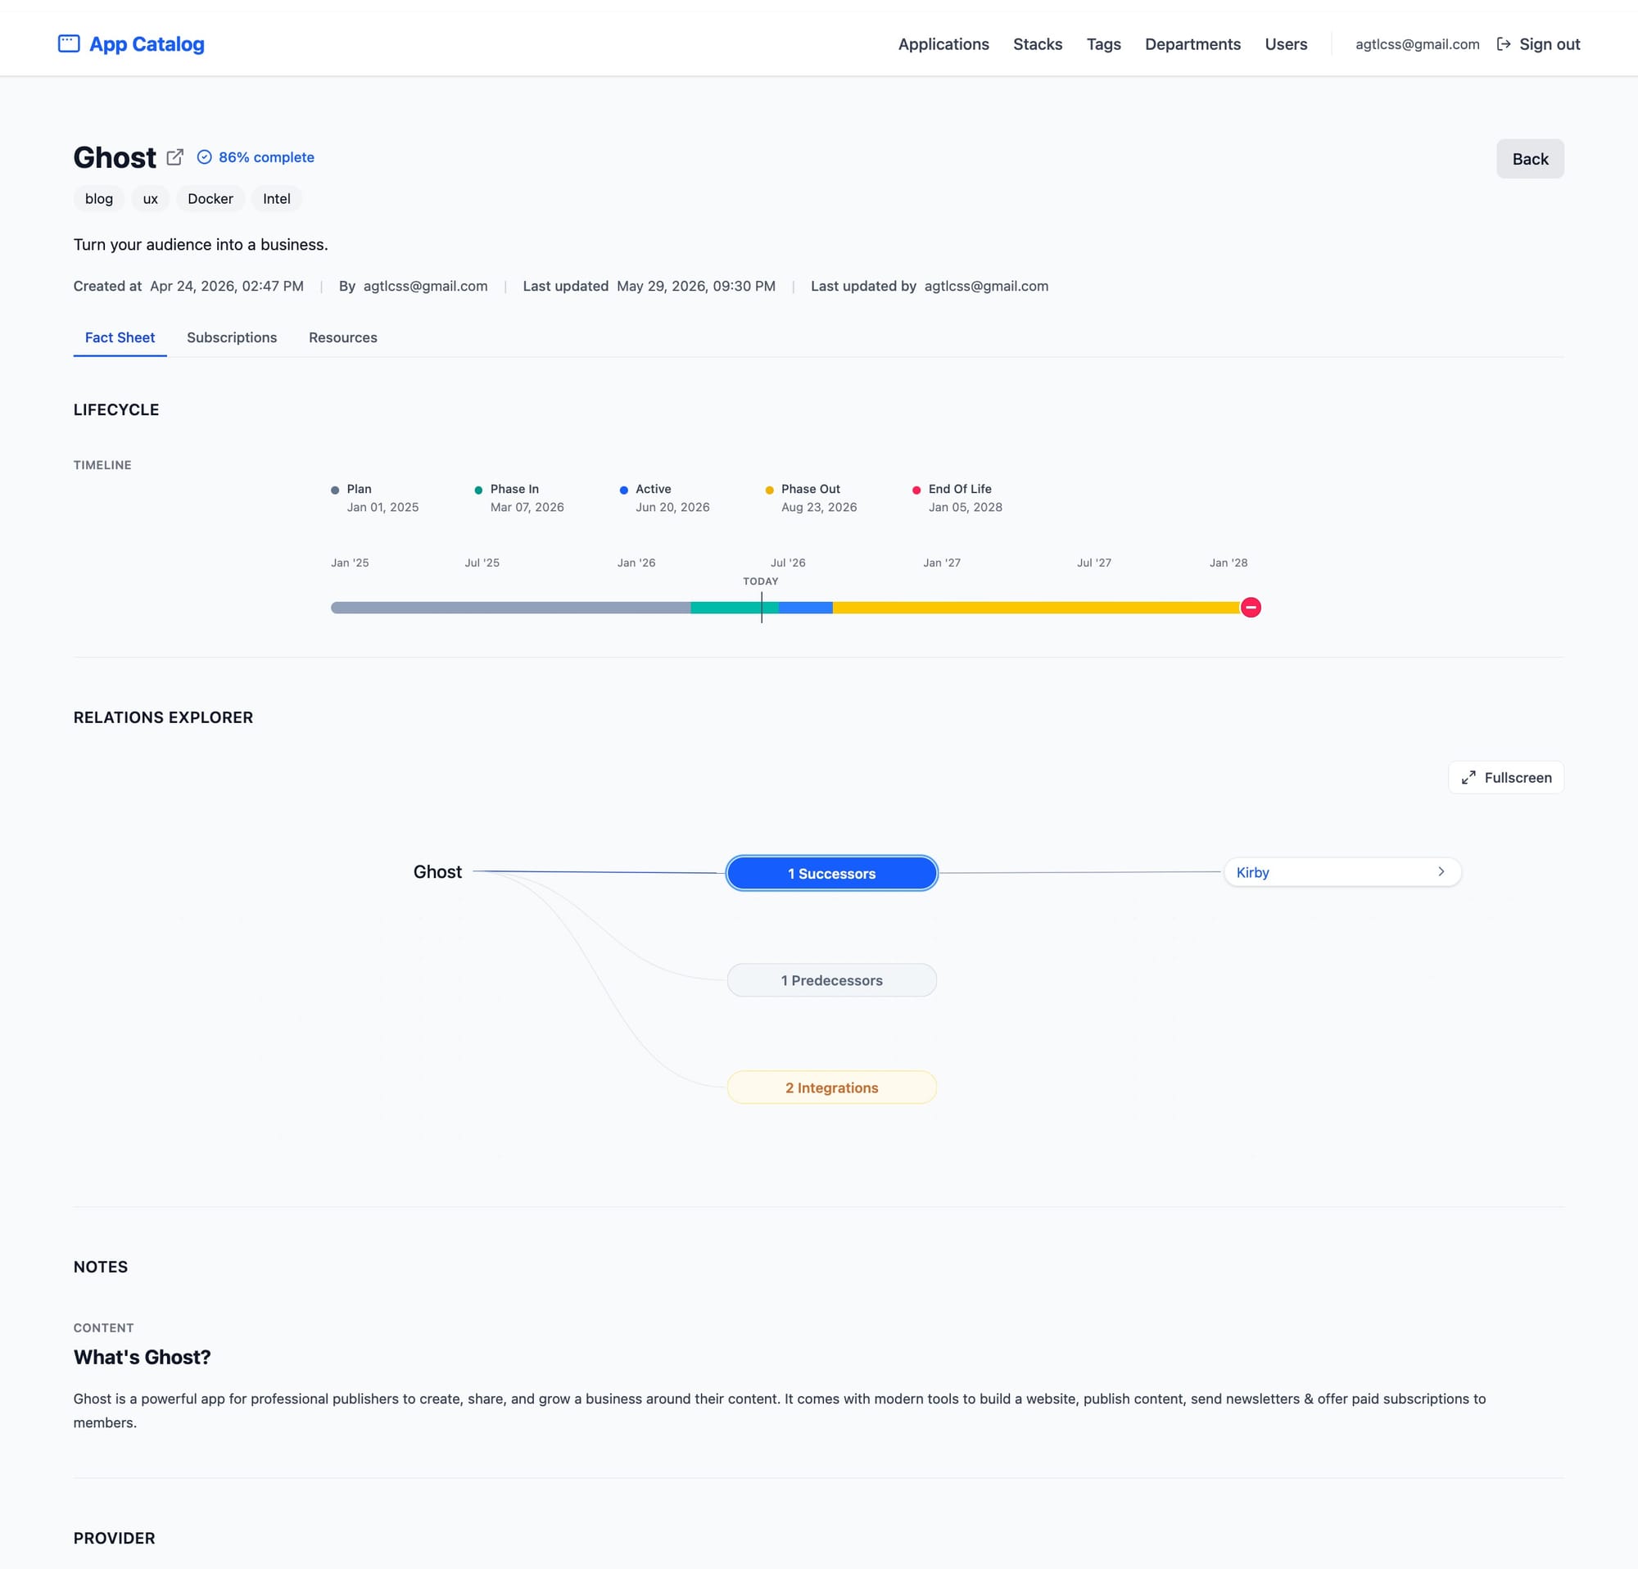Open the Users page

[x=1286, y=44]
